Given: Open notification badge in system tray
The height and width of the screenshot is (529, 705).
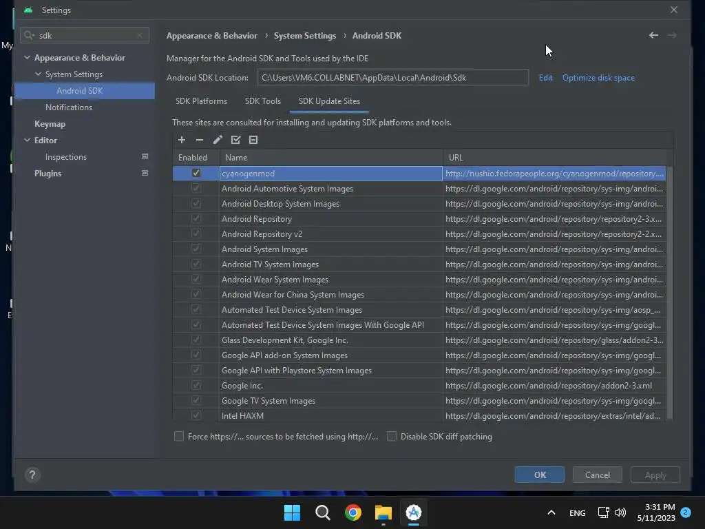Looking at the screenshot, I should 686,512.
